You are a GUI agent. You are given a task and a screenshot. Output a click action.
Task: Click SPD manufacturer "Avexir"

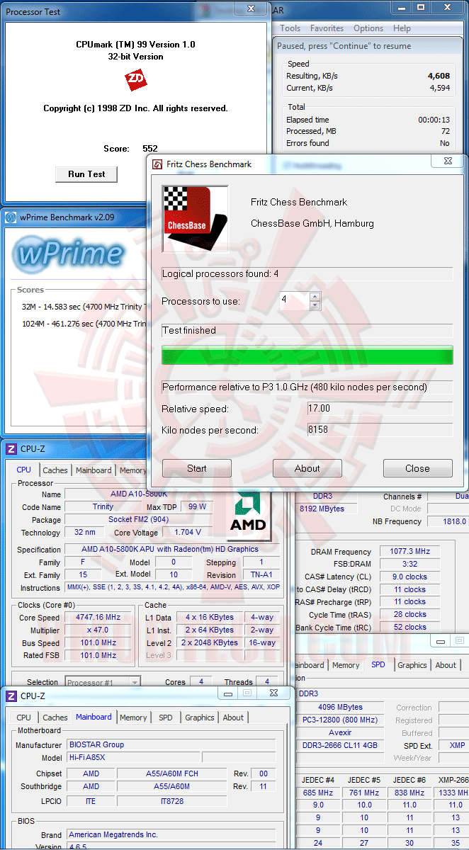[341, 732]
